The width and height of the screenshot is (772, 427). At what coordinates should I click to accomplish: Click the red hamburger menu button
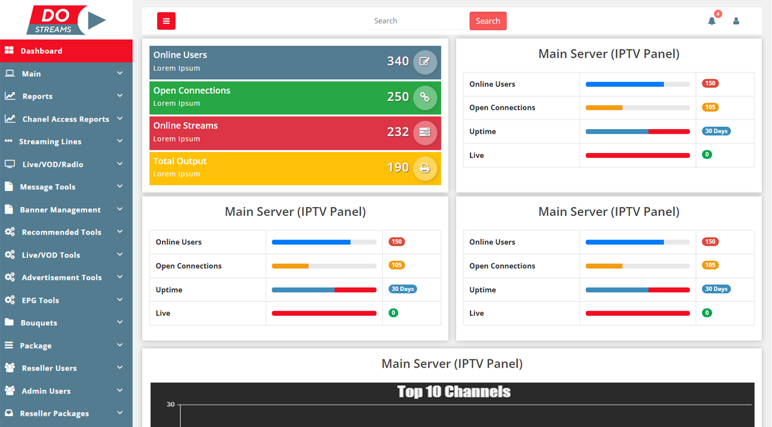166,21
